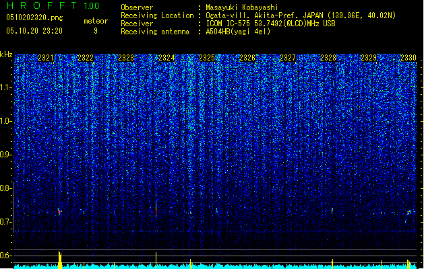Click the 2325 time marker
Screen dimensions: 424x269
click(207, 58)
